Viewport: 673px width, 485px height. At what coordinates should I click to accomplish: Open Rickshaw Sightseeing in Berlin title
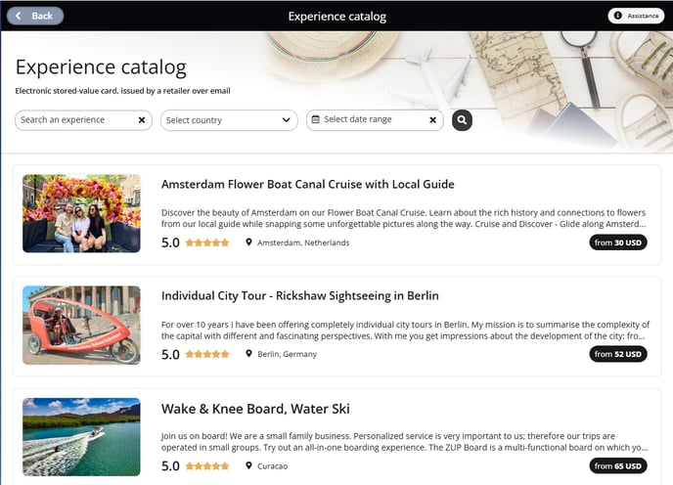pos(300,295)
